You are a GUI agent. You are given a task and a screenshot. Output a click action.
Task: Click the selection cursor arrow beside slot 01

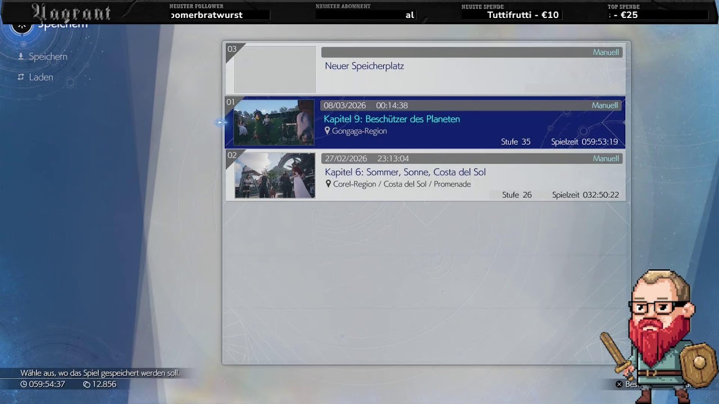221,122
